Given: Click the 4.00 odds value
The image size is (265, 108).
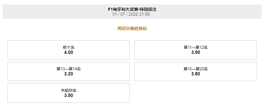Looking at the screenshot, I should point(69,52).
